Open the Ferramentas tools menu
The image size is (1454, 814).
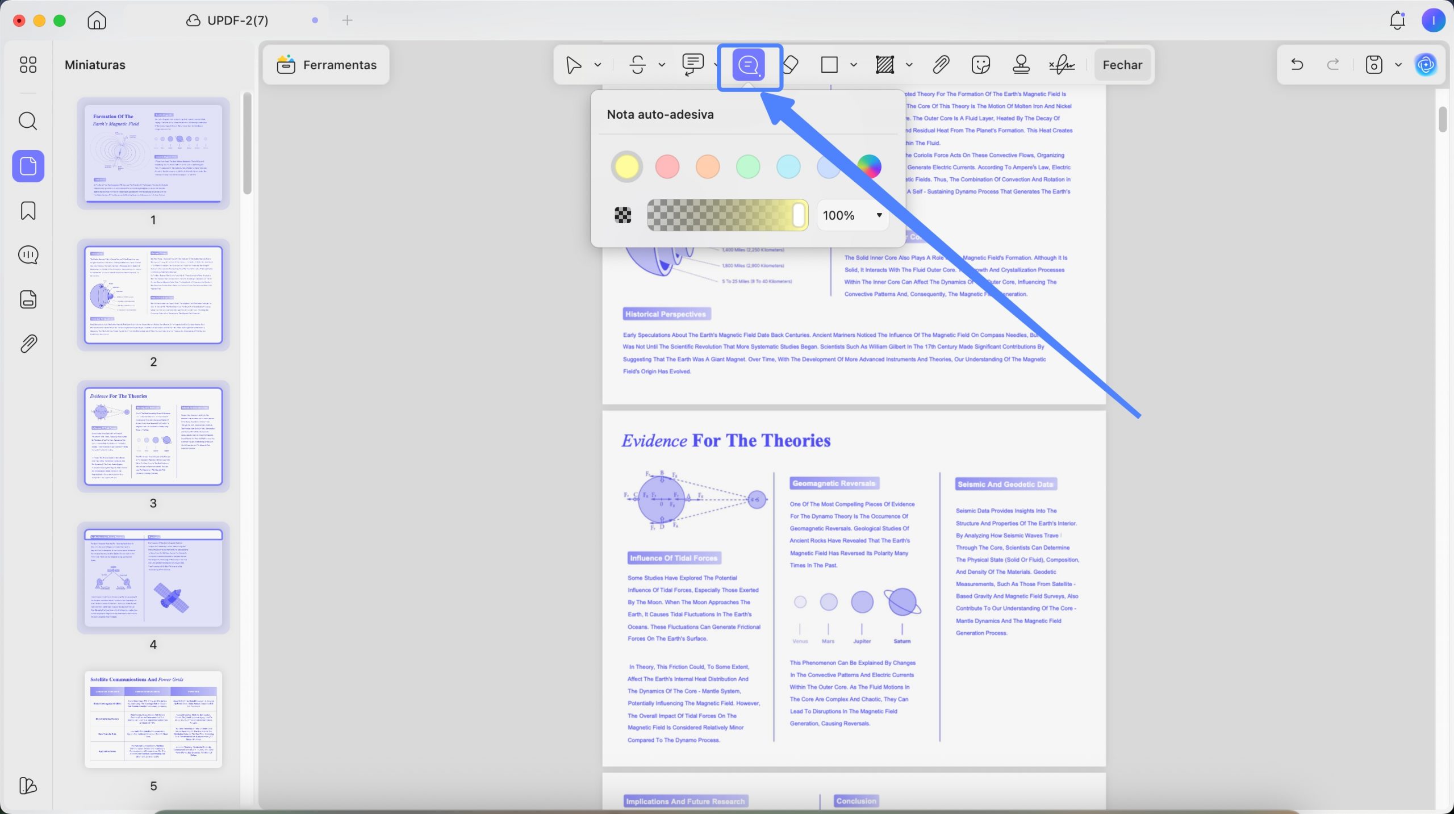(x=327, y=65)
